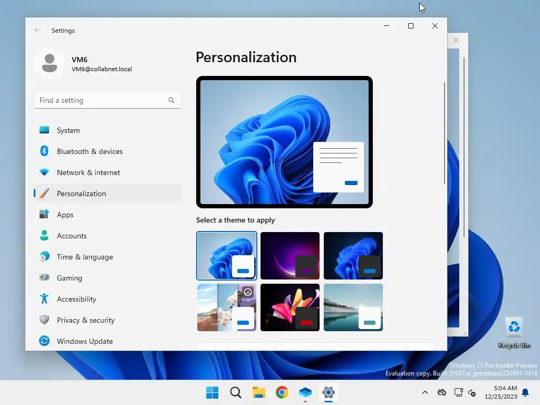Click the VM6@collabnet.local account email
This screenshot has width=540, height=405.
102,69
